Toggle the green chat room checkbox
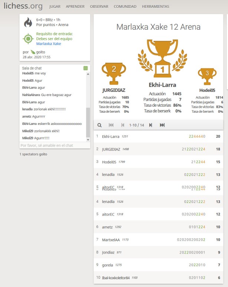This screenshot has width=228, height=287. click(x=86, y=68)
